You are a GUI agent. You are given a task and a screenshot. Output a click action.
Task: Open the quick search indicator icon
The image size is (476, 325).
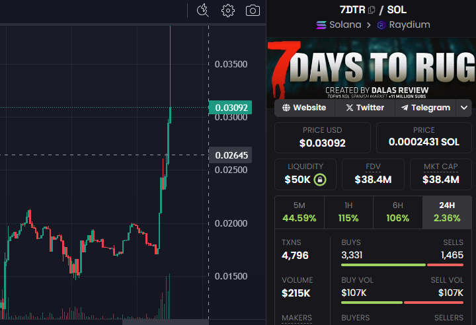point(202,11)
